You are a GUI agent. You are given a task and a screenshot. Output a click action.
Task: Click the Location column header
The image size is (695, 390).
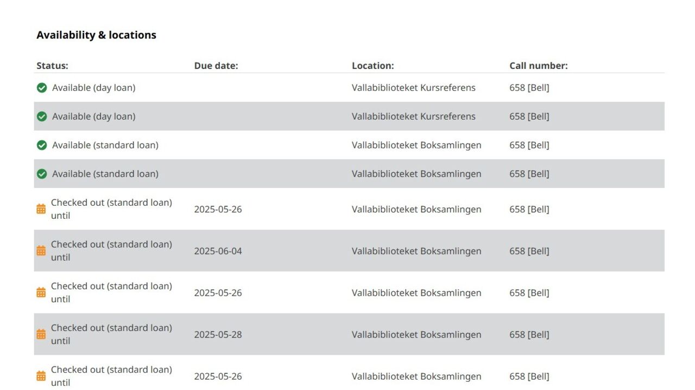click(372, 66)
